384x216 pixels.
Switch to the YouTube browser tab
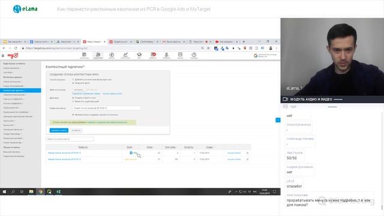coord(227,42)
